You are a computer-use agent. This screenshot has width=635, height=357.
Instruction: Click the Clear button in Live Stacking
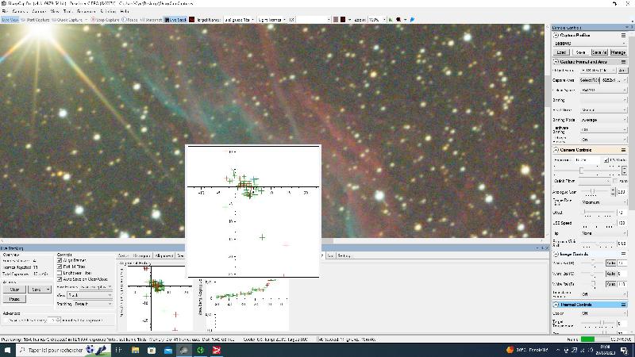point(14,290)
